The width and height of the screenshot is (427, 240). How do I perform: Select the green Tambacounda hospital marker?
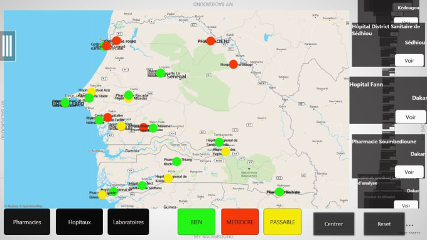[219, 142]
